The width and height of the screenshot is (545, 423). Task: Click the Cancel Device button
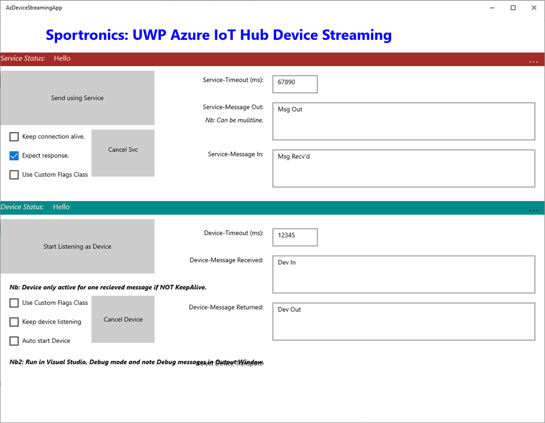coord(123,319)
